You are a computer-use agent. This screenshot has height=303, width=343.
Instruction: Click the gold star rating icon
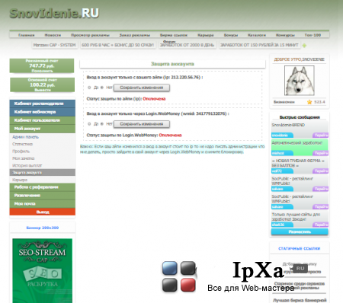[309, 102]
